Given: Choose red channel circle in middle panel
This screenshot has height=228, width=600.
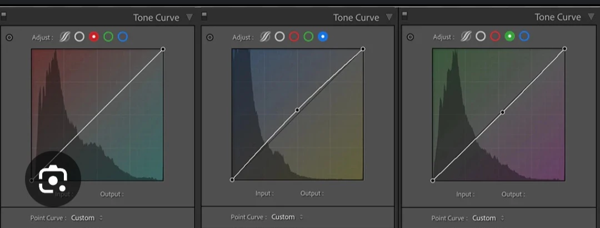Looking at the screenshot, I should [x=294, y=37].
